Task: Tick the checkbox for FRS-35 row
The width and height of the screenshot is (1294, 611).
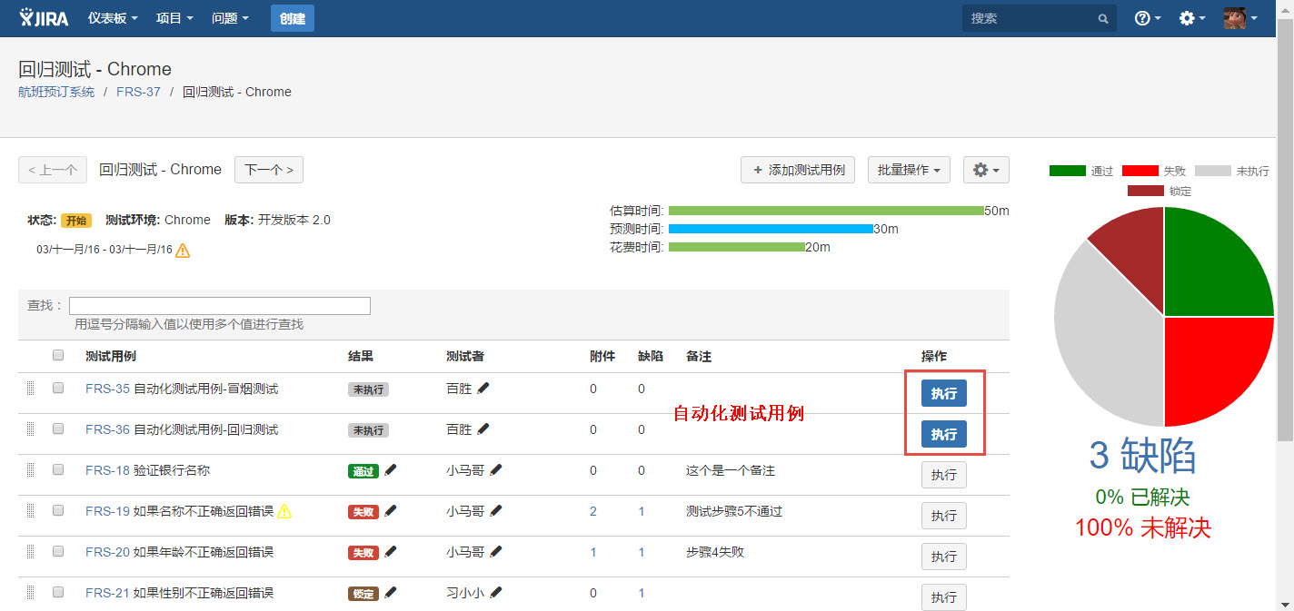Action: click(x=58, y=388)
